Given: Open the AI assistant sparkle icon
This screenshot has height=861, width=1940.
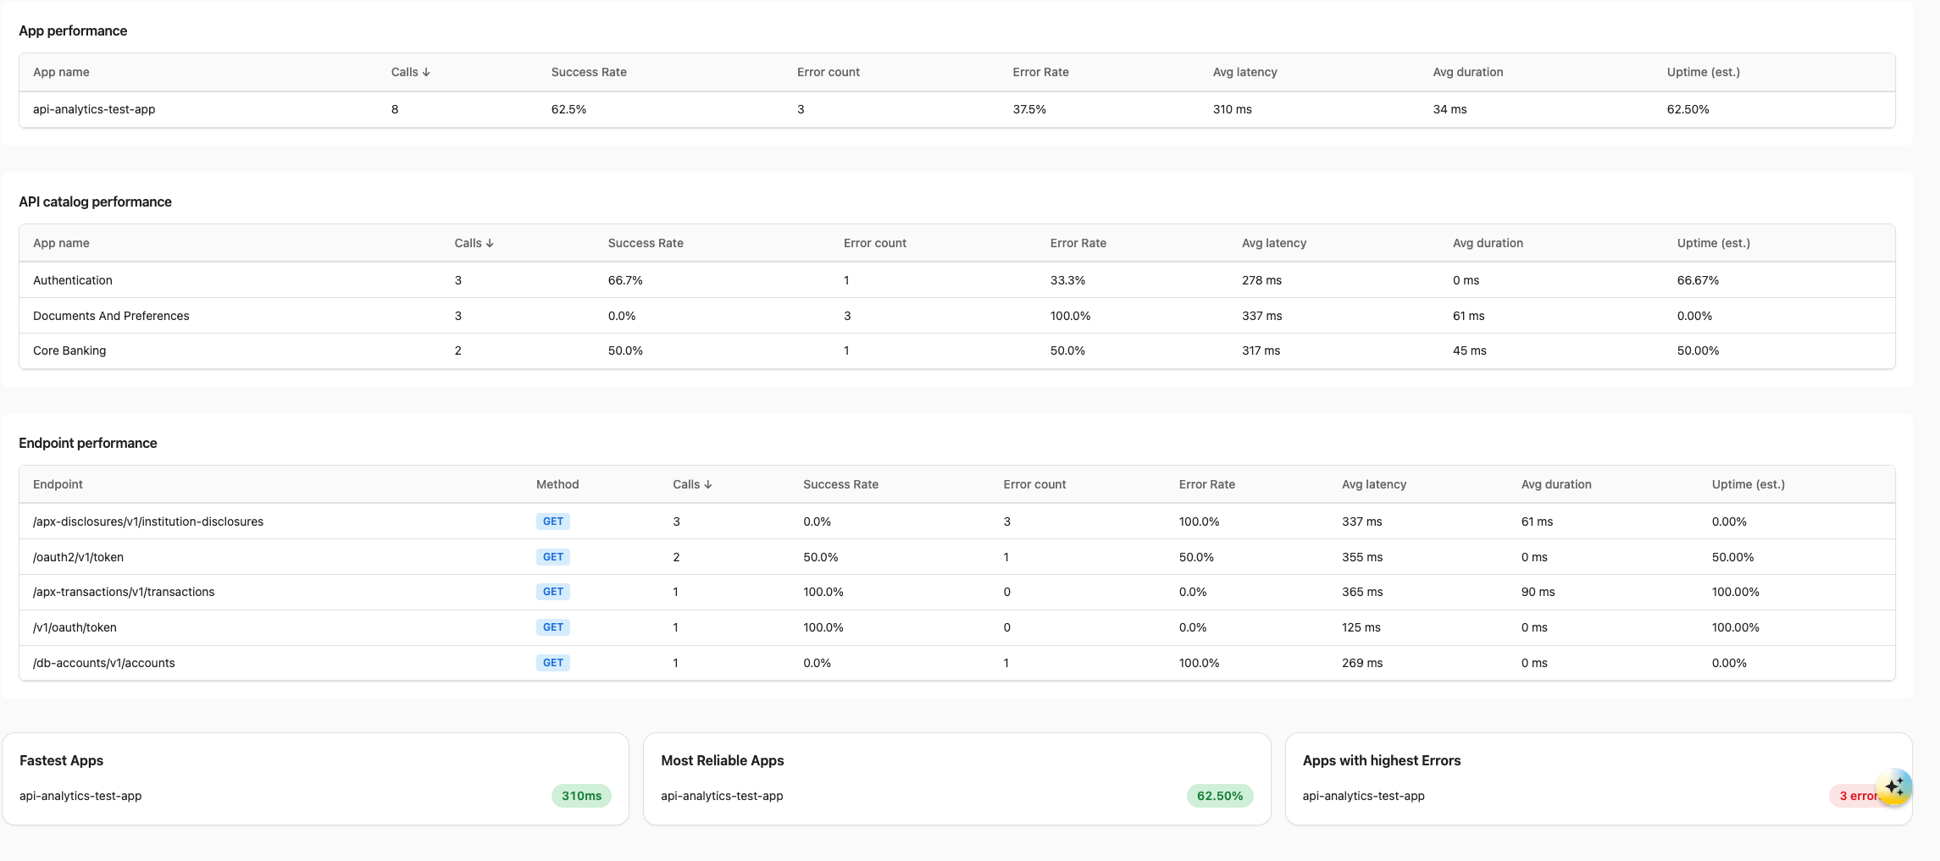Looking at the screenshot, I should 1894,786.
